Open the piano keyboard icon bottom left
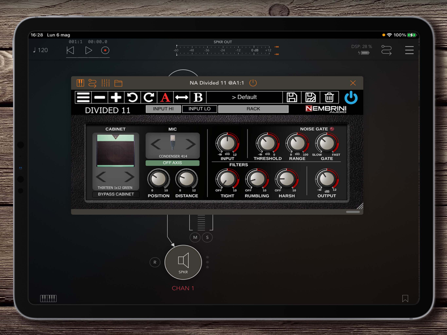The width and height of the screenshot is (447, 335). pos(48,298)
